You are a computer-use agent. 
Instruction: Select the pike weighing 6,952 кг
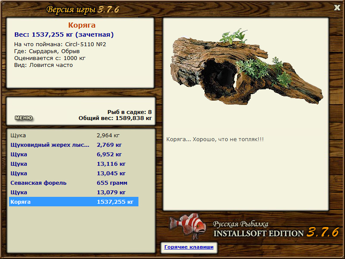click(73, 155)
